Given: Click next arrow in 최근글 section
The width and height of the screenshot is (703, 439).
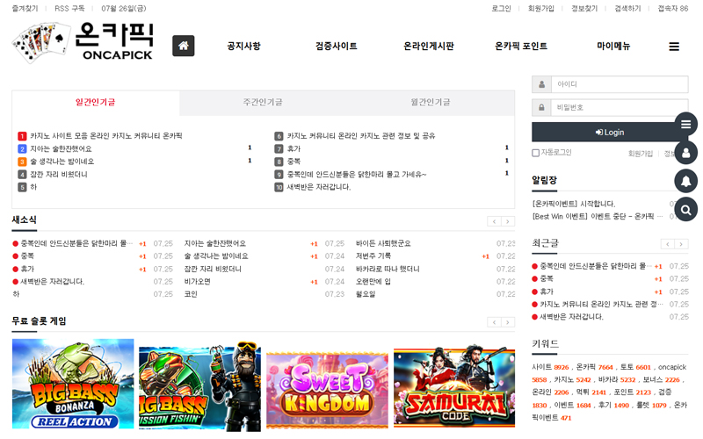Looking at the screenshot, I should 681,244.
